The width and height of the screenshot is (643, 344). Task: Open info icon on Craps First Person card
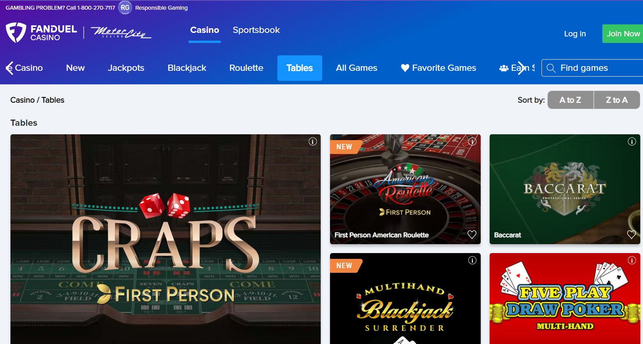313,142
